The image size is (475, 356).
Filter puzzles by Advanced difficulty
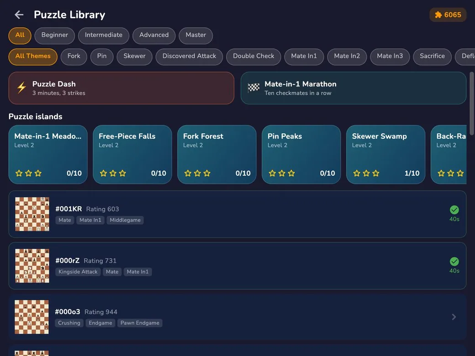154,36
